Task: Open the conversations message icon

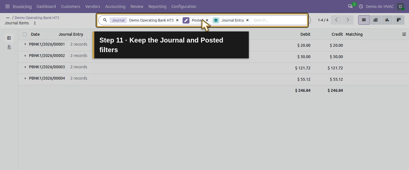Action: click(x=350, y=6)
